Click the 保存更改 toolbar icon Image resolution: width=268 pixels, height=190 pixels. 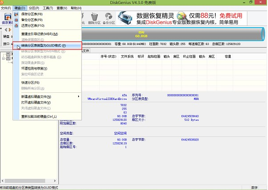tap(7, 18)
